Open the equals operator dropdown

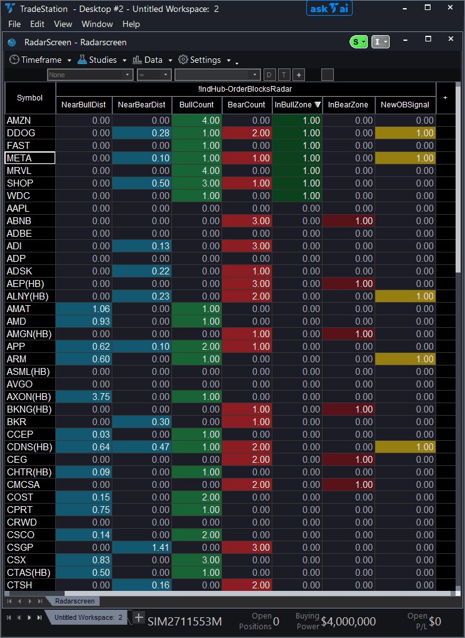pos(153,74)
